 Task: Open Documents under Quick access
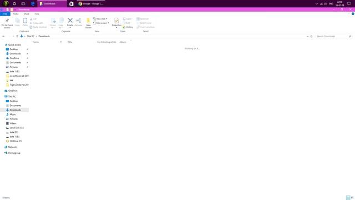(16, 63)
